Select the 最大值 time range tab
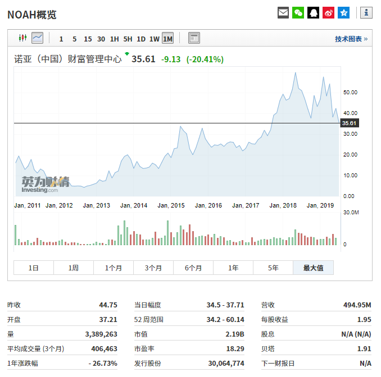The height and width of the screenshot is (377, 381). pyautogui.click(x=313, y=268)
